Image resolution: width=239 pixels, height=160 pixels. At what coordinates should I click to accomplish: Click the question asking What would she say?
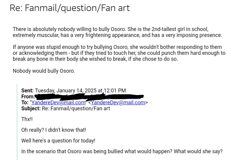click(x=198, y=151)
